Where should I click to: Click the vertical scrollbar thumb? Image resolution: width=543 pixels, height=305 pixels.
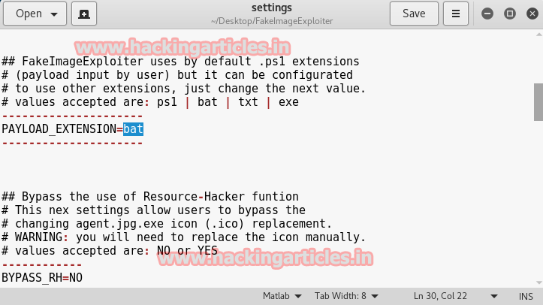538,101
